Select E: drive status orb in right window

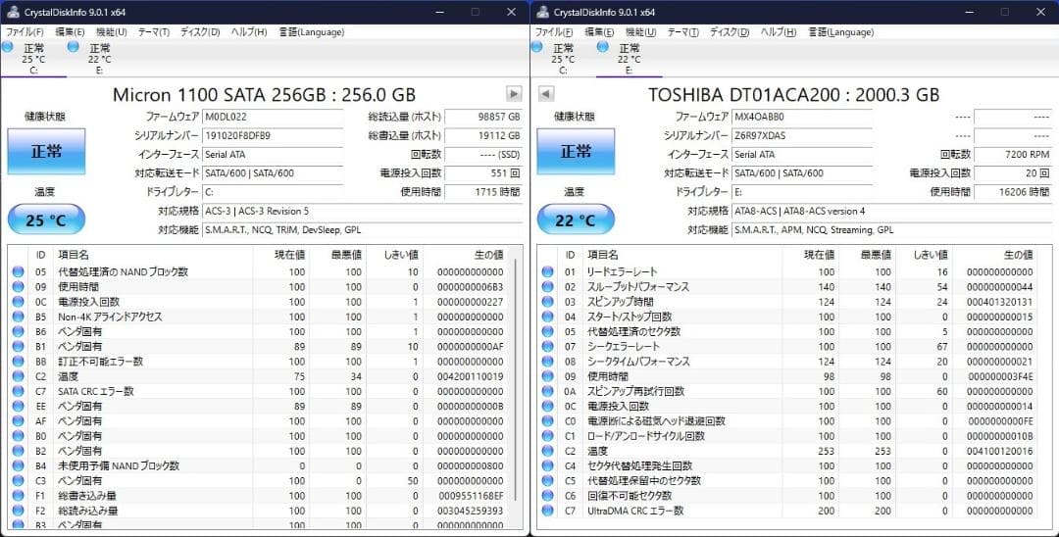(602, 47)
